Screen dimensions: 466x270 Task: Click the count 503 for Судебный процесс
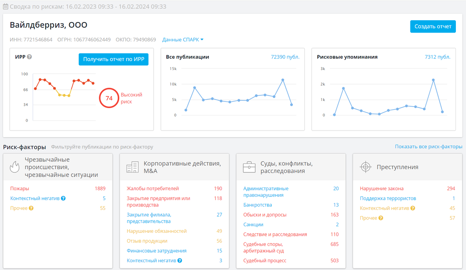click(x=334, y=261)
